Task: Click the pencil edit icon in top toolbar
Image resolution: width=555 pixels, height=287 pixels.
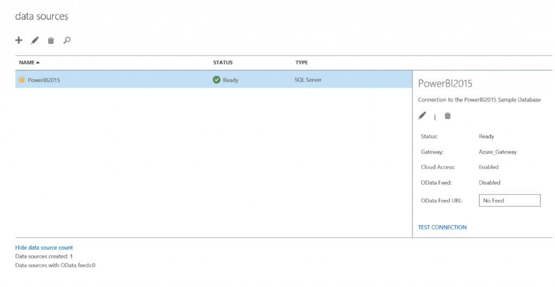Action: tap(35, 40)
